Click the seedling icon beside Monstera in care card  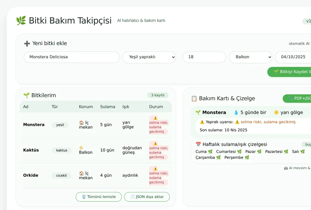coord(198,112)
